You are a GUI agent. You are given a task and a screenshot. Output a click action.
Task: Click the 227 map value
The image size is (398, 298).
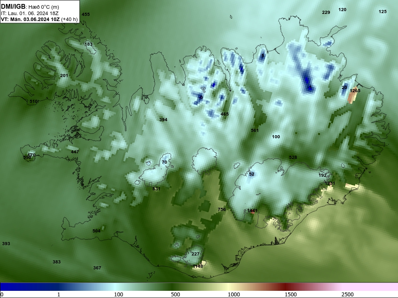point(195,254)
